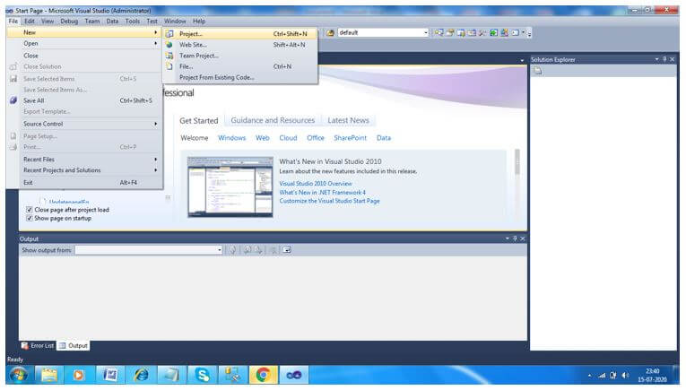
Task: Select Project From Existing Code...
Action: [239, 77]
